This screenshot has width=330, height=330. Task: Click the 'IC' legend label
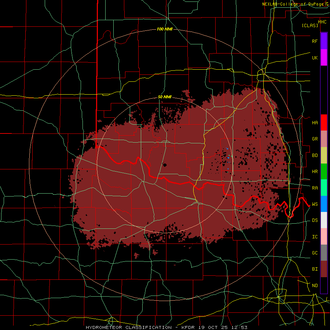coord(315,237)
